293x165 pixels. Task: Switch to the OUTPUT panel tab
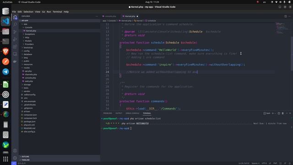click(119, 113)
